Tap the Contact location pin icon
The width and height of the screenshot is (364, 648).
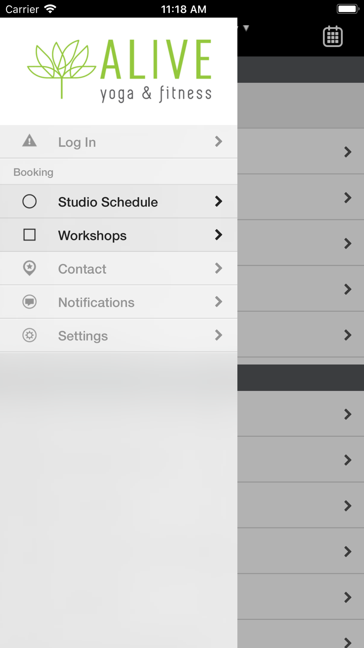(x=29, y=268)
